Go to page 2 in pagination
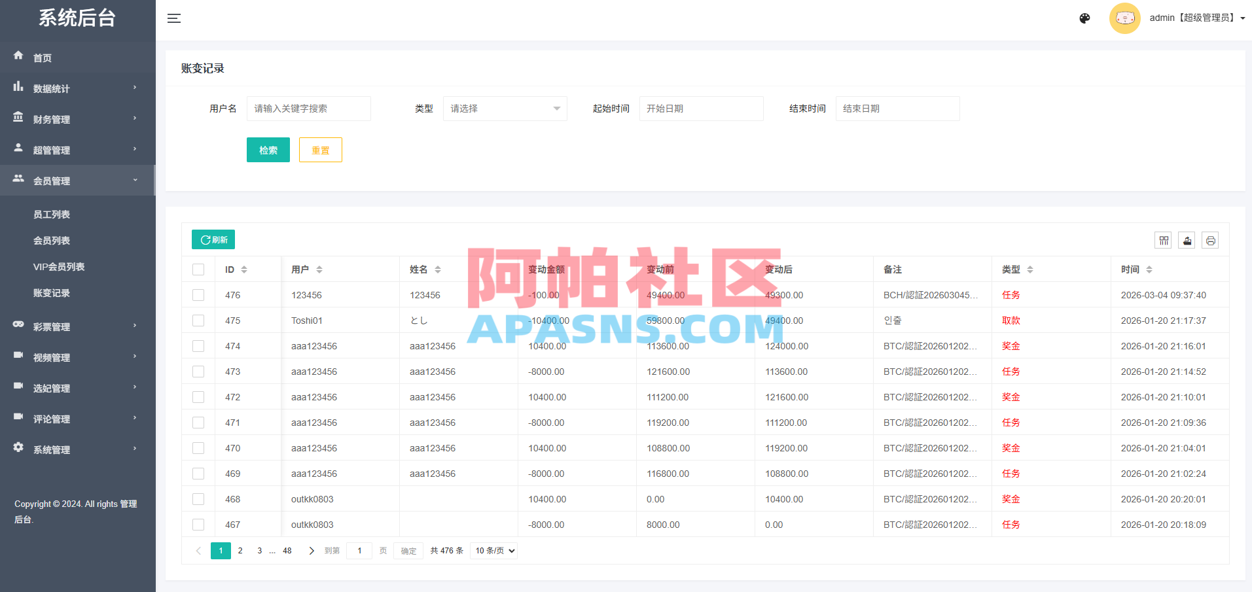The width and height of the screenshot is (1252, 592). pos(240,551)
